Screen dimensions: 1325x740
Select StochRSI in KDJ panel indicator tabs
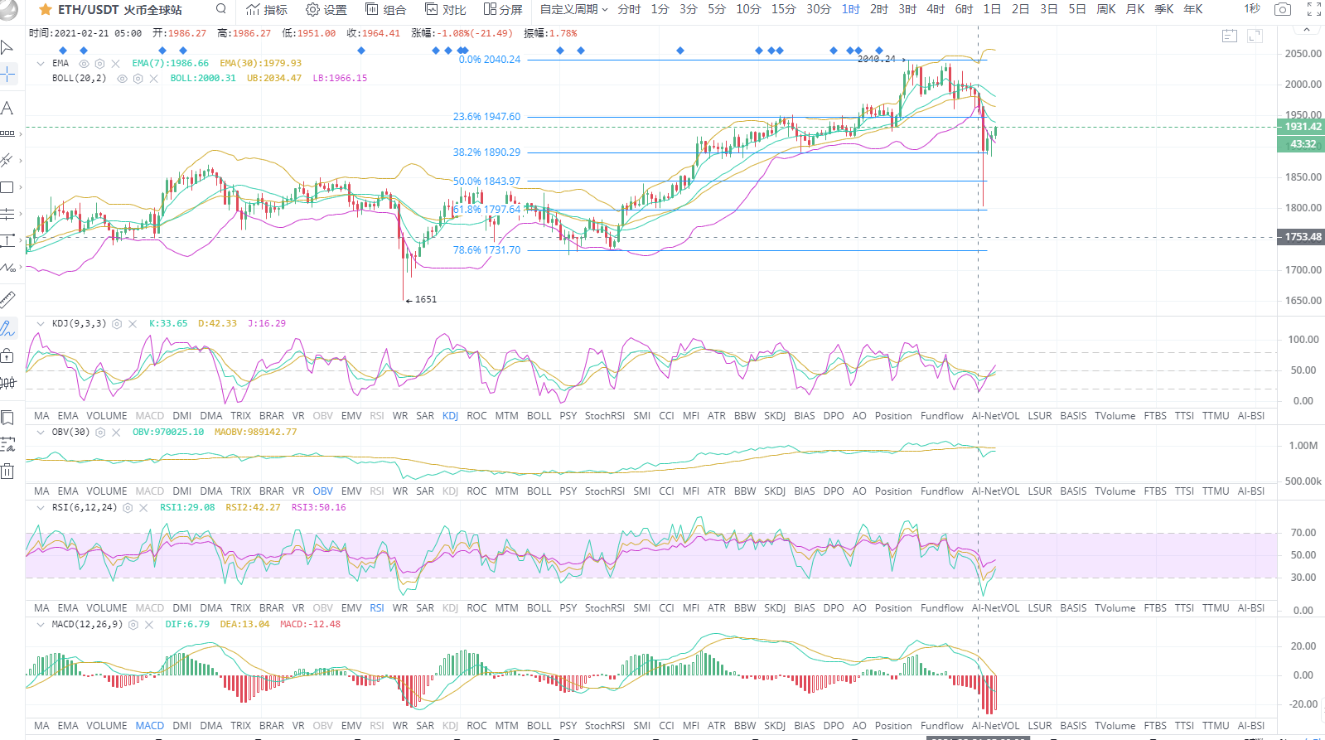coord(605,416)
